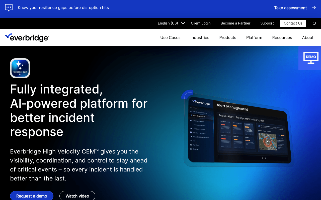
Task: Click the banner text about resilience gaps
Action: coord(63,7)
